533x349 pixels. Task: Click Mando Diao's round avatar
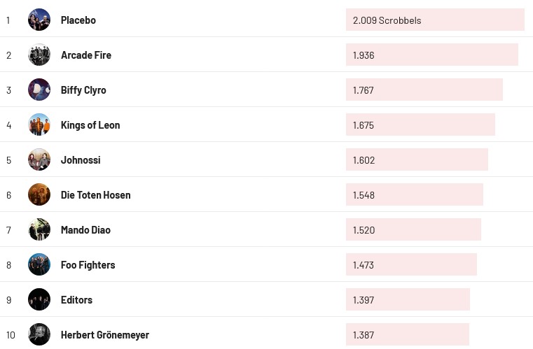(39, 229)
